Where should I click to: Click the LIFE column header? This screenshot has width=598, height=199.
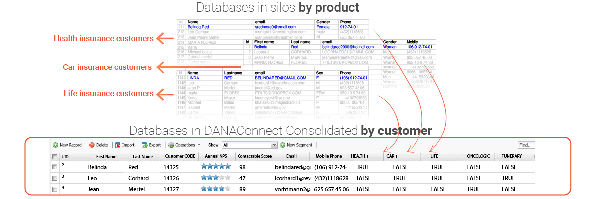point(434,157)
